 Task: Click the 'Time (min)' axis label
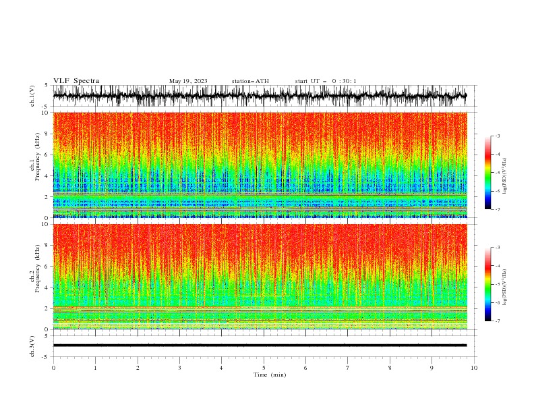point(270,375)
